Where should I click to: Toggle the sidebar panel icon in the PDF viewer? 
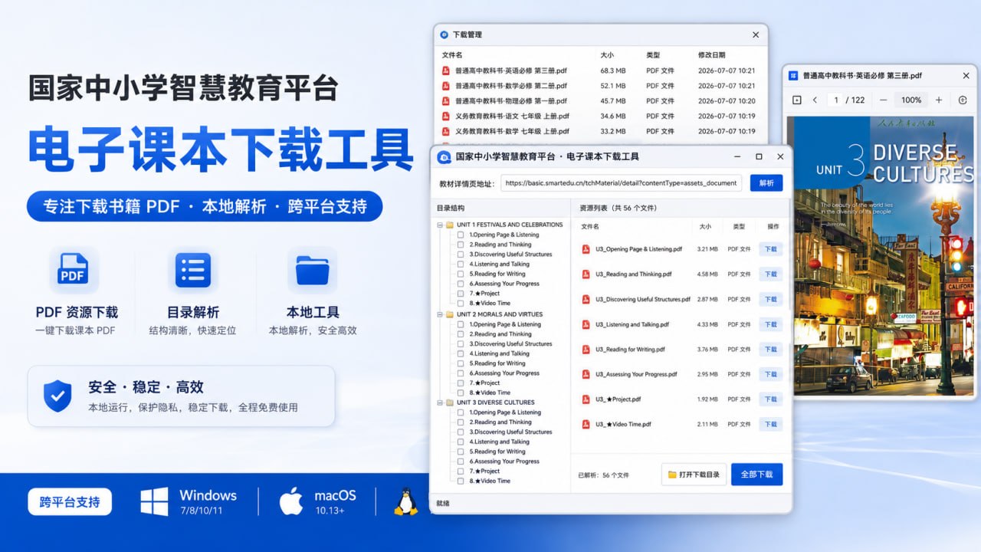pyautogui.click(x=797, y=100)
